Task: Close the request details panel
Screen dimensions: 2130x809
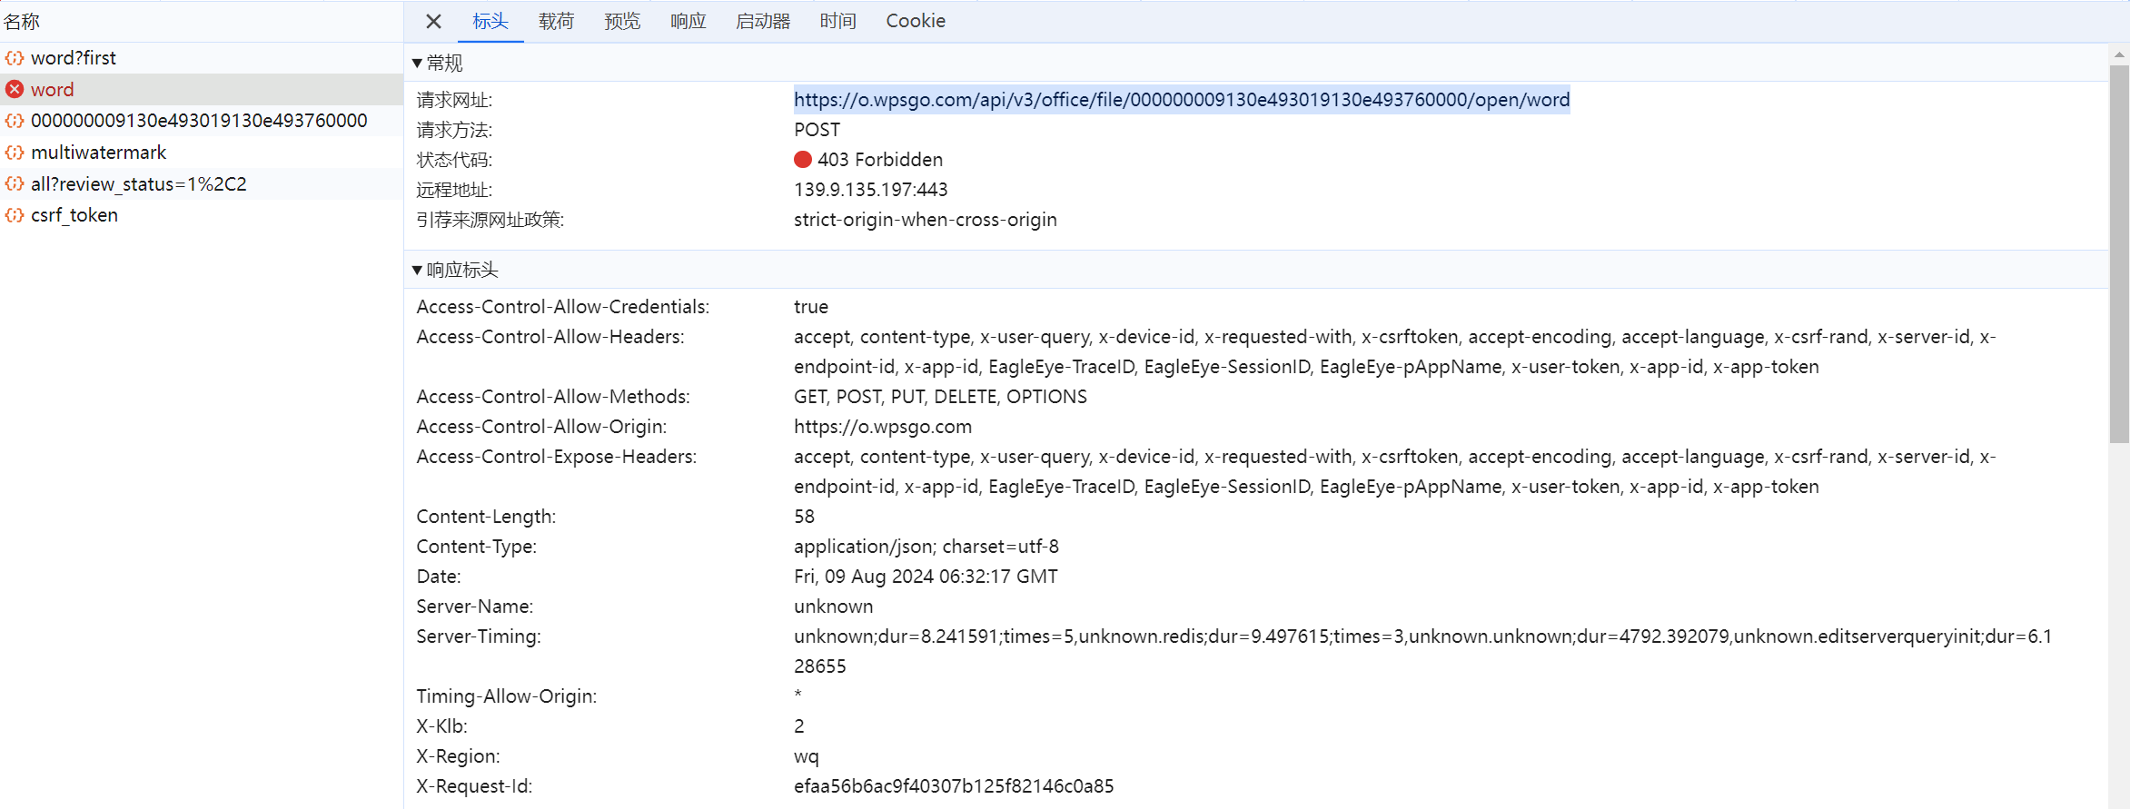Action: pos(433,21)
